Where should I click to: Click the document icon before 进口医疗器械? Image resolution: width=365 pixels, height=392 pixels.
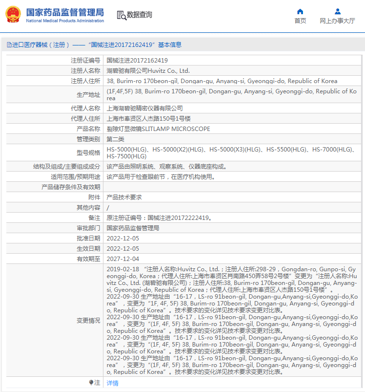(x=9, y=45)
